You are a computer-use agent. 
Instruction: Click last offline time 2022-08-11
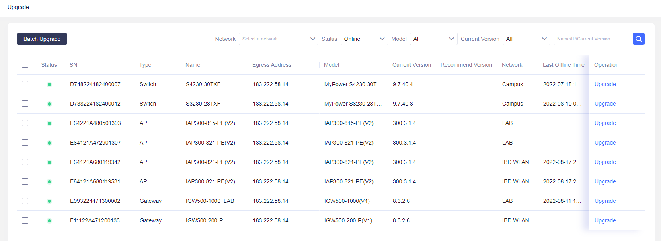pos(562,201)
